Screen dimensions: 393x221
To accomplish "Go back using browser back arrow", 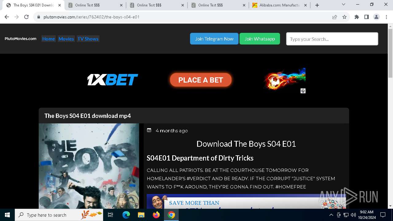I will tap(7, 17).
